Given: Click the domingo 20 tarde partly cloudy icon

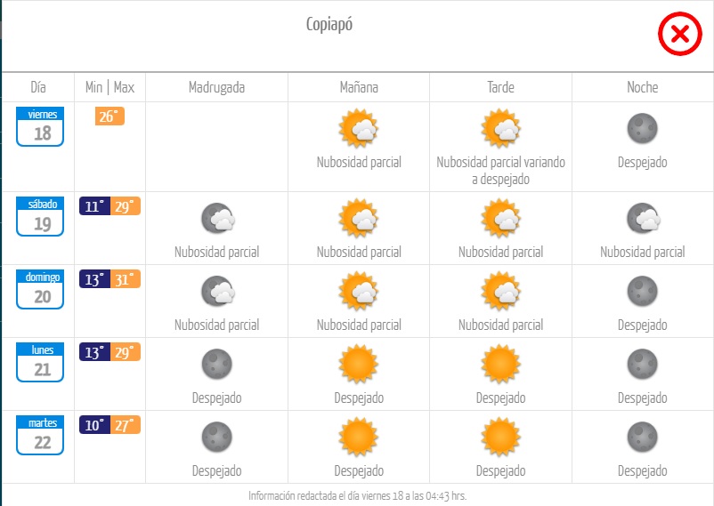Looking at the screenshot, I should 500,291.
